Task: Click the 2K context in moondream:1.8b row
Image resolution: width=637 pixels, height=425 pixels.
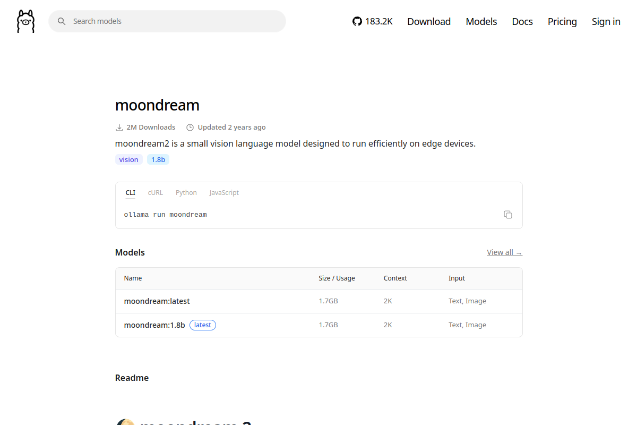Action: pos(388,325)
